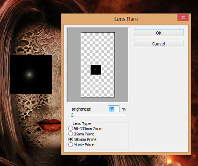Click the Lens Type group label
The image size is (198, 166).
[82, 123]
